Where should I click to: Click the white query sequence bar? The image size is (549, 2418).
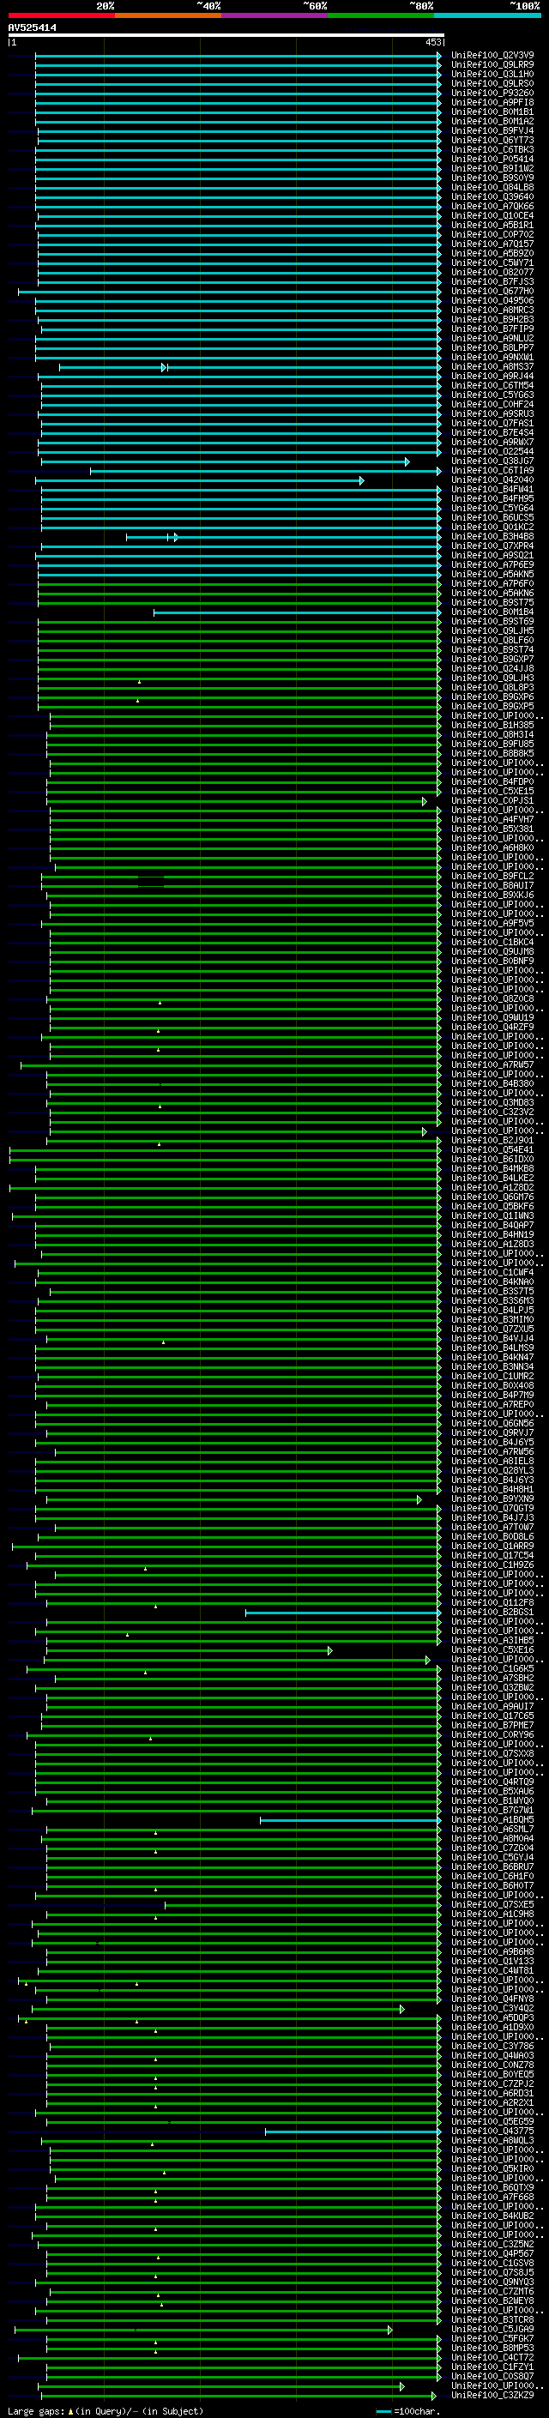[226, 36]
